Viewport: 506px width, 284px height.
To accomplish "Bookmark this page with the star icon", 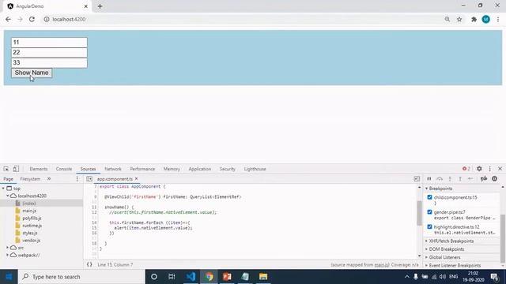I will [459, 19].
